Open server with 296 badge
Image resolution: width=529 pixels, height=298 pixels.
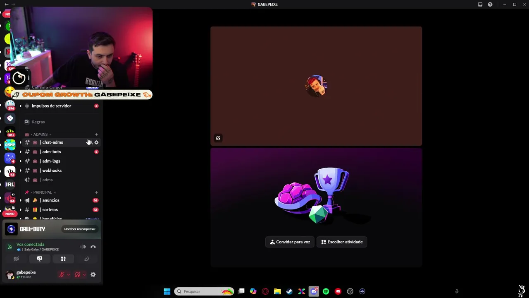tap(10, 105)
